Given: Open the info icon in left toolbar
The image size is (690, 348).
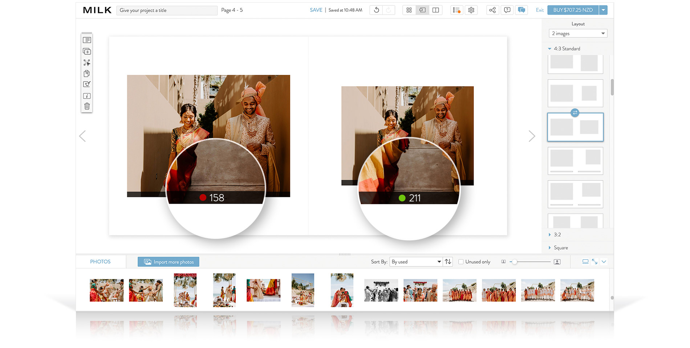Looking at the screenshot, I should 87,96.
